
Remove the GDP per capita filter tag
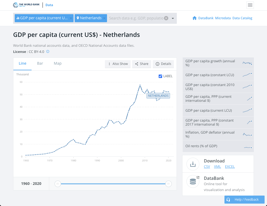pyautogui.click(x=71, y=18)
